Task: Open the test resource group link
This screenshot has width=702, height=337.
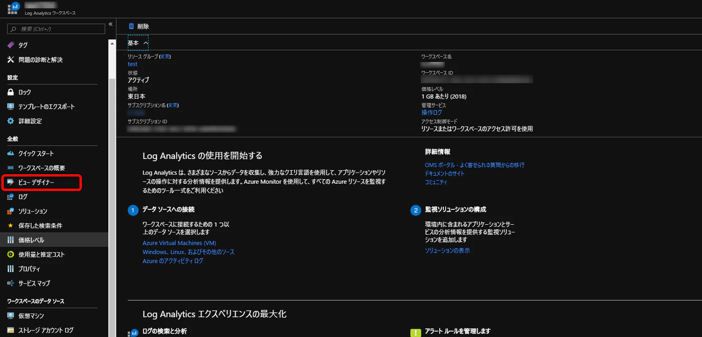Action: pos(132,64)
